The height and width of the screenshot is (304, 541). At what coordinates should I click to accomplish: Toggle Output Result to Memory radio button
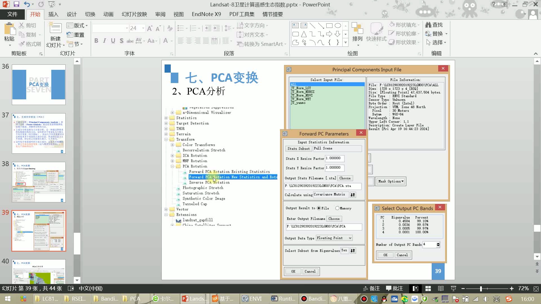coord(337,208)
